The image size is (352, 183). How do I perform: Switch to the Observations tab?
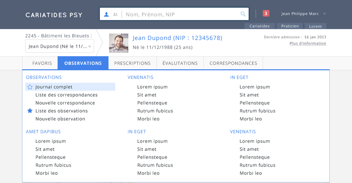(x=83, y=63)
